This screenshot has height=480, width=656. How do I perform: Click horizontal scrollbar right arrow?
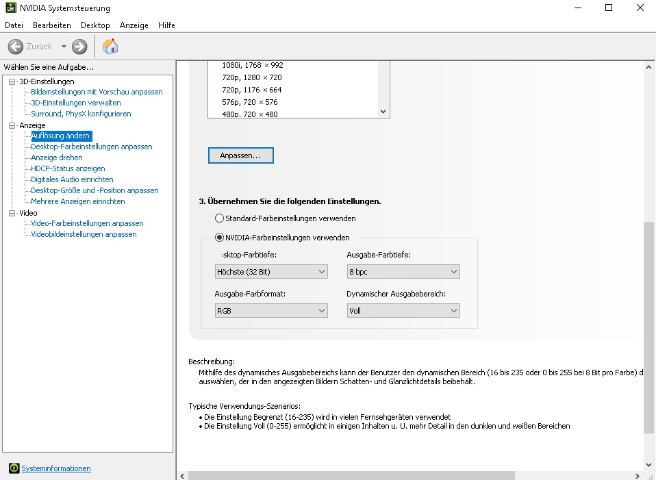point(638,476)
